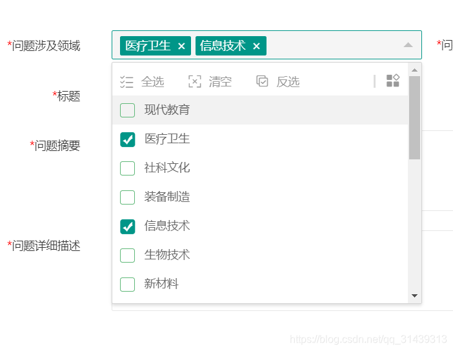
Task: Select the 装备制造 option label
Action: coord(167,197)
